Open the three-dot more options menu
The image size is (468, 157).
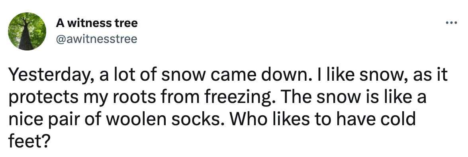[x=451, y=23]
